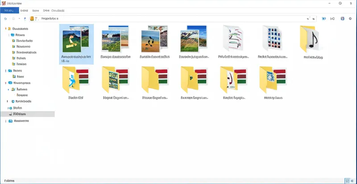Screen dimensions: 357x184
Task: Open the first yellow folder with blue figure
Action: [x=76, y=80]
